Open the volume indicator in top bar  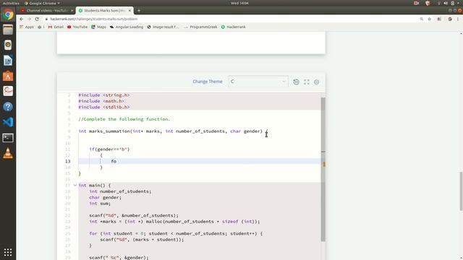click(446, 3)
